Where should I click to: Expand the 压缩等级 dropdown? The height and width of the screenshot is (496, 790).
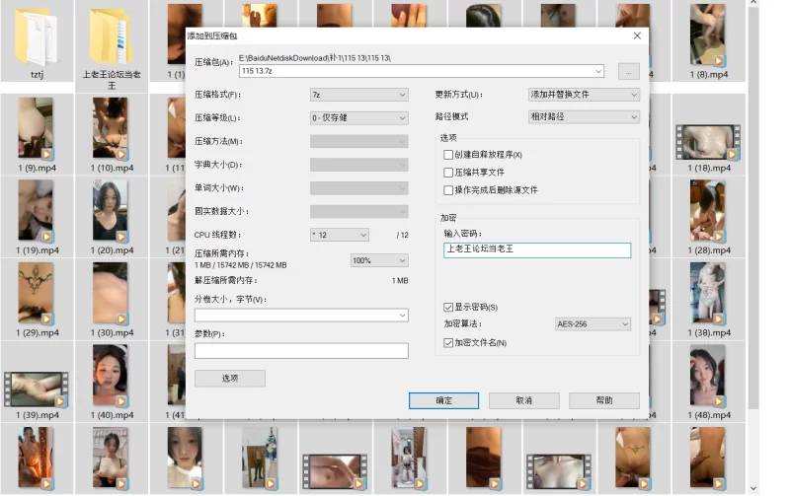pos(358,117)
